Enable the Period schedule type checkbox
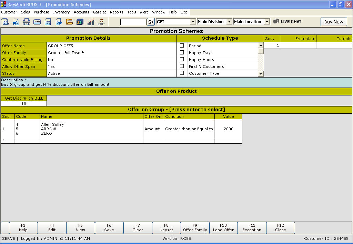 point(182,45)
